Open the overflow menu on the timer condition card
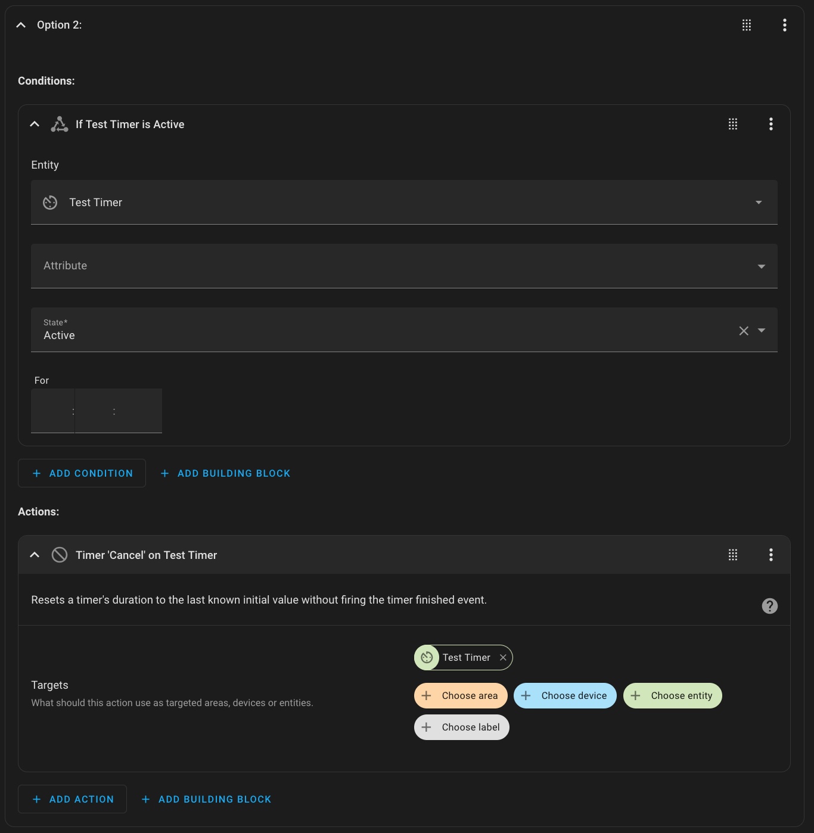This screenshot has width=814, height=833. tap(770, 124)
